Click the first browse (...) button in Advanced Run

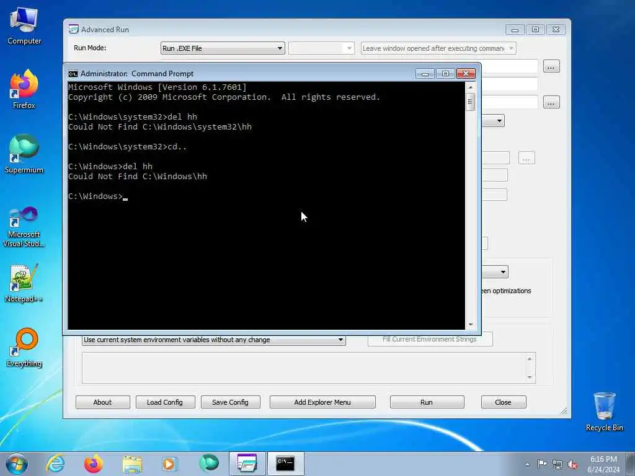pyautogui.click(x=551, y=66)
